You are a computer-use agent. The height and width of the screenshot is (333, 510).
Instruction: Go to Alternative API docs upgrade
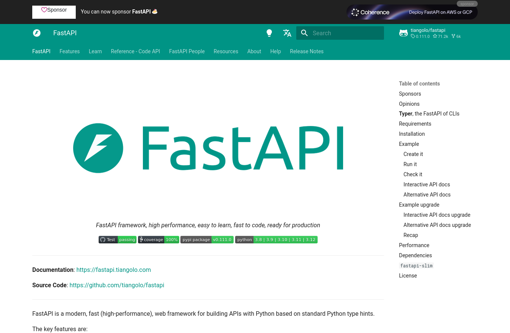click(x=437, y=225)
